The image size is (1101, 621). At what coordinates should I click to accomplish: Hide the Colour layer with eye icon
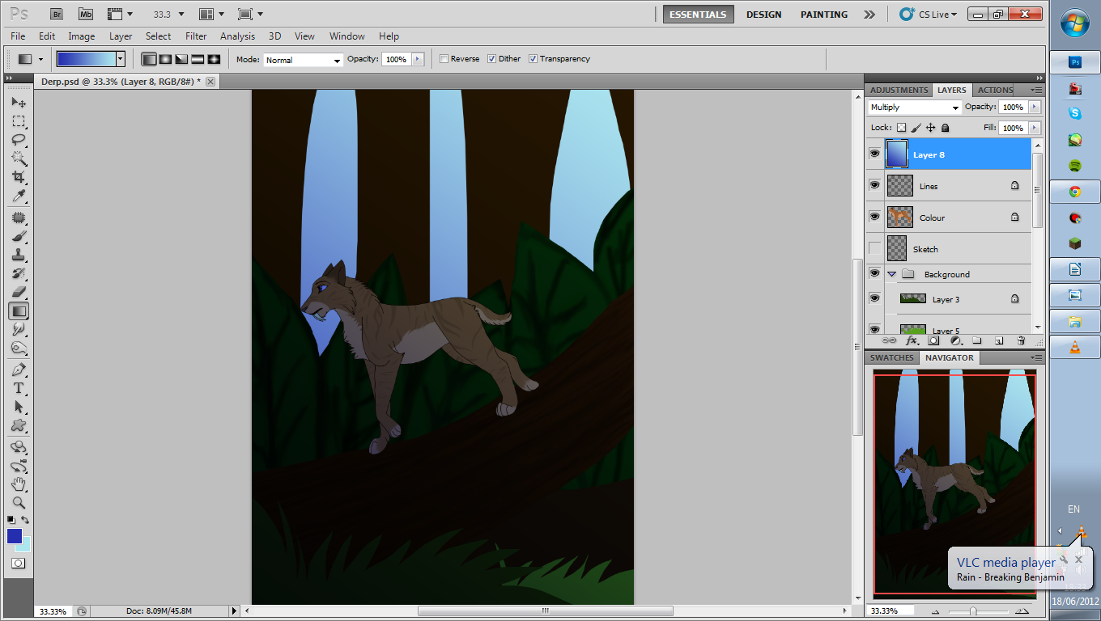[x=874, y=217]
